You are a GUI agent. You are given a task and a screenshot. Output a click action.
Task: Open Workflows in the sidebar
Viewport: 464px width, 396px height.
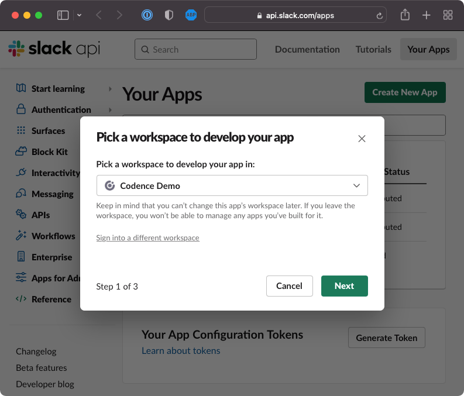pyautogui.click(x=53, y=236)
